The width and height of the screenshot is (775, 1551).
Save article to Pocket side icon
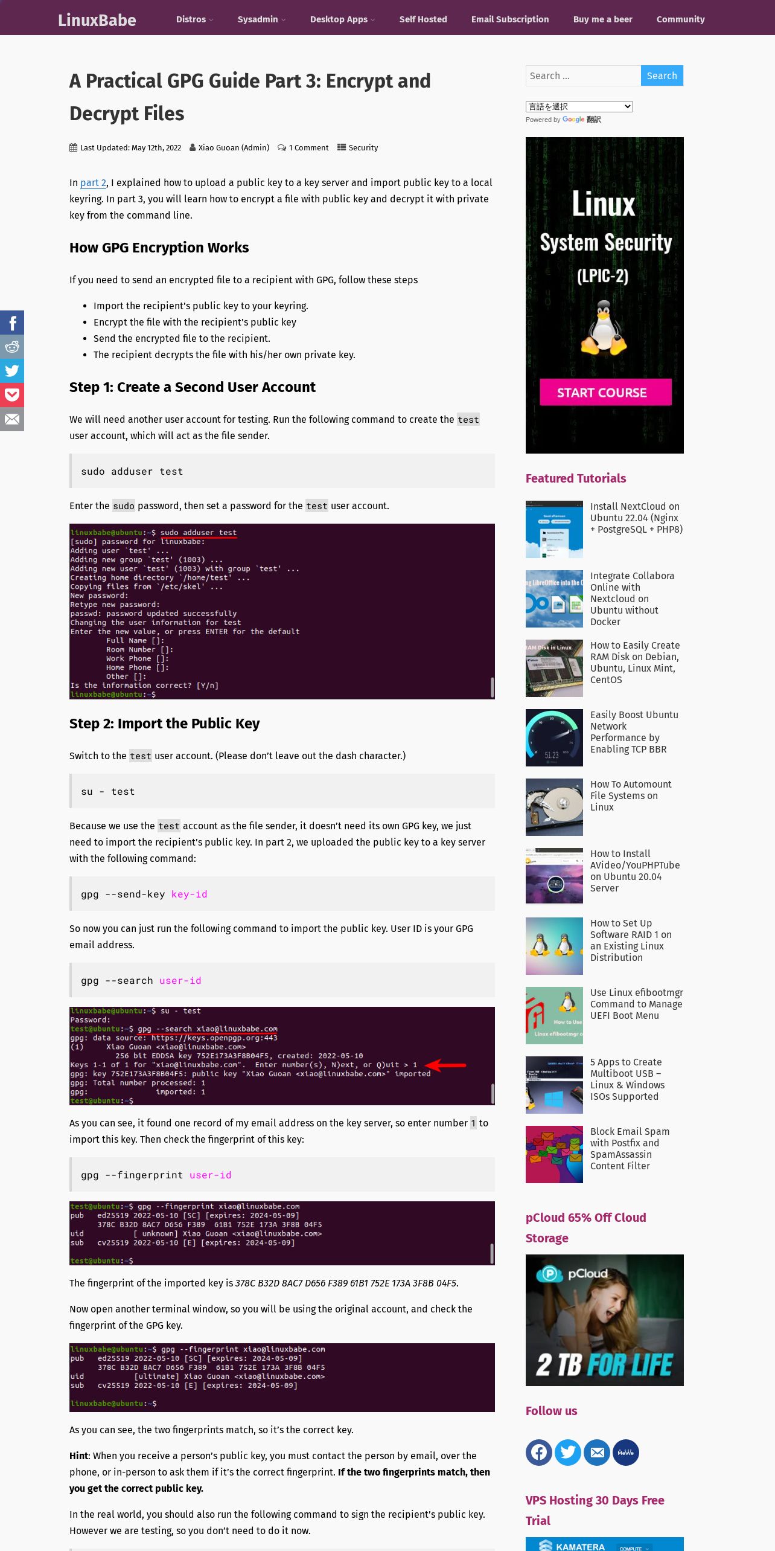coord(12,395)
